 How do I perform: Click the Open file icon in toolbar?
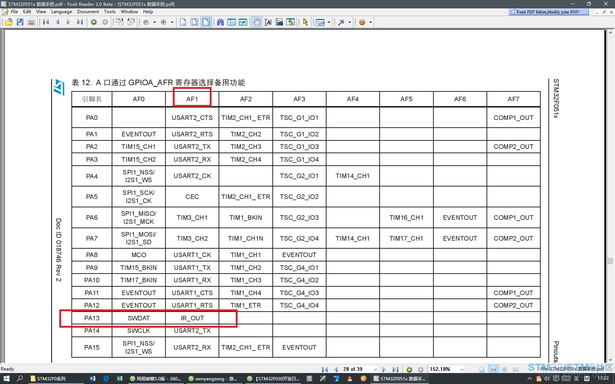[8, 22]
